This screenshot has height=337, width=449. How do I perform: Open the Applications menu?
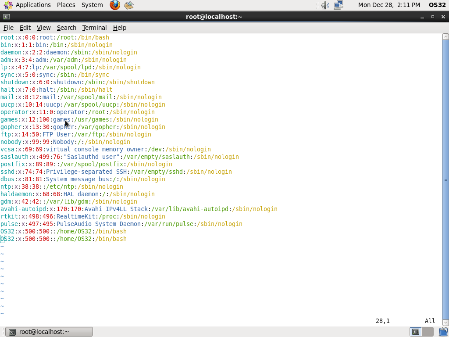click(33, 5)
